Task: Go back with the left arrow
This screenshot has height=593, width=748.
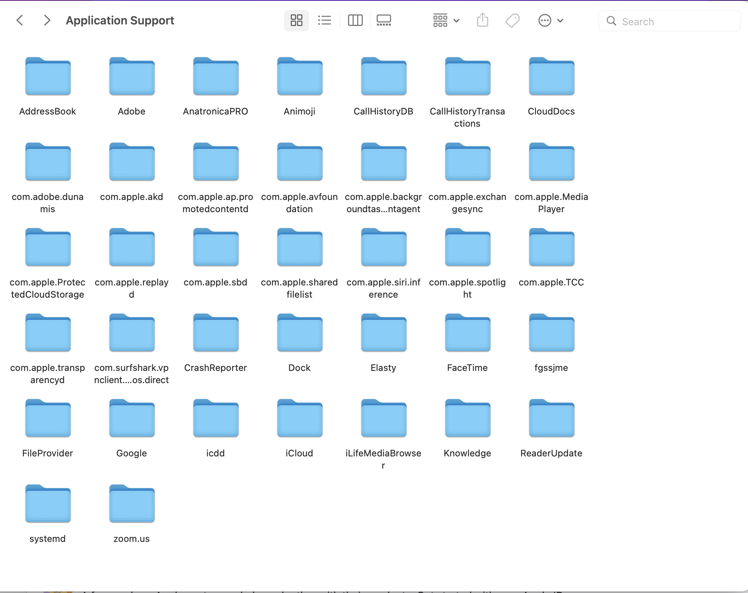Action: pyautogui.click(x=20, y=20)
